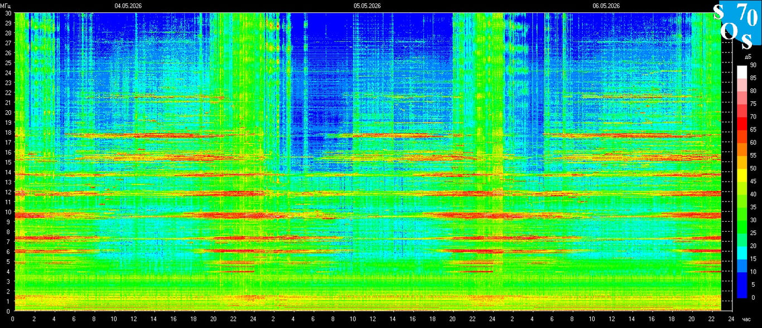
Task: Click the 13 MHz label on frequency axis
Action: click(x=8, y=182)
